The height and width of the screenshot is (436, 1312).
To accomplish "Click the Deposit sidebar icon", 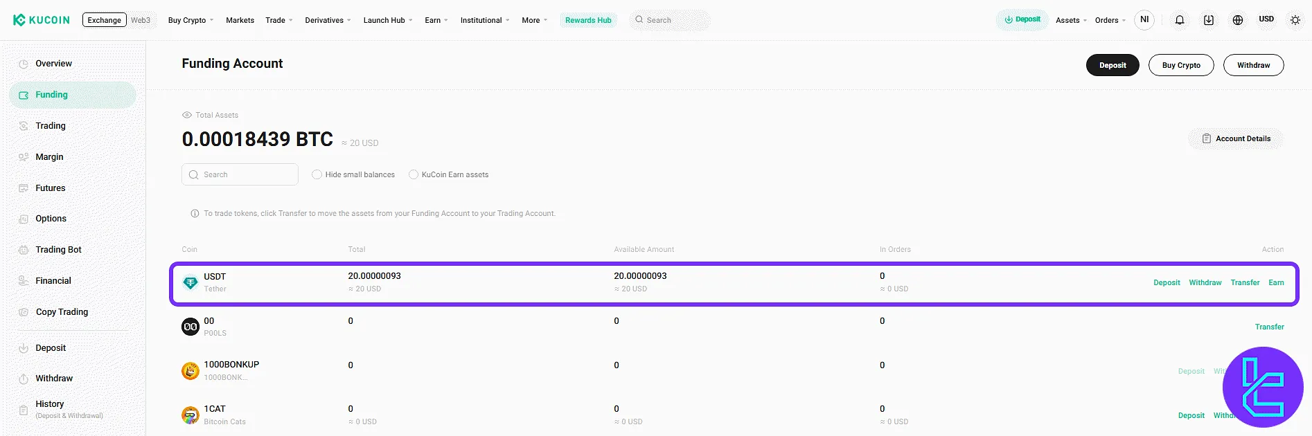I will 24,348.
